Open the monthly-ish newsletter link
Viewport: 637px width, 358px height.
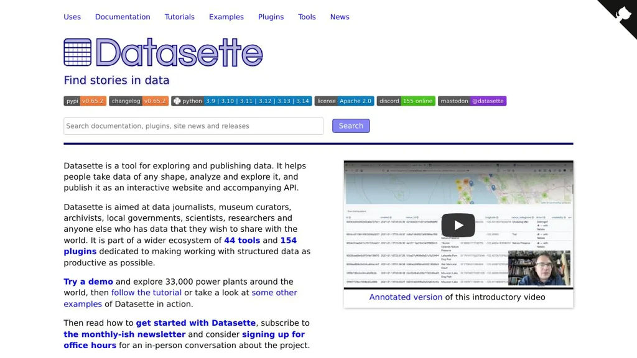coord(124,334)
